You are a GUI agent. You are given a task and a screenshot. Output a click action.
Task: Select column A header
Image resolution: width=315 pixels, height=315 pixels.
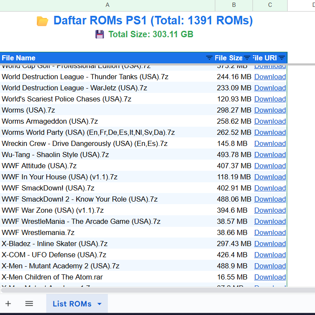click(x=107, y=5)
